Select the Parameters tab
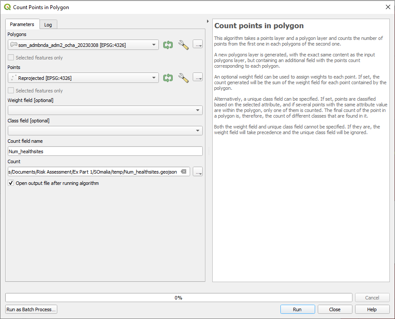The height and width of the screenshot is (319, 395). 22,24
